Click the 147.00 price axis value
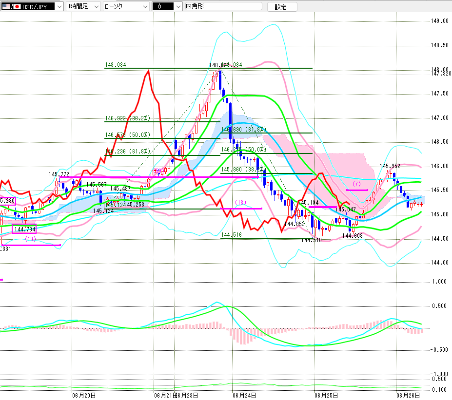 pos(440,118)
